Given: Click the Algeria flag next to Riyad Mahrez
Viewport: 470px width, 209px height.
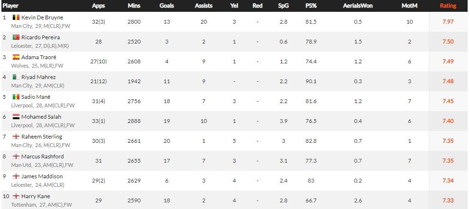Looking at the screenshot, I should click(x=15, y=77).
